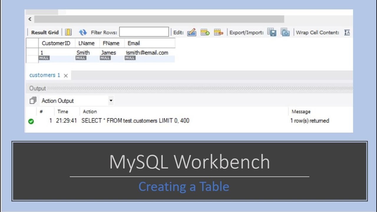377x212 pixels.
Task: Click the CustomerID column header
Action: click(x=57, y=43)
